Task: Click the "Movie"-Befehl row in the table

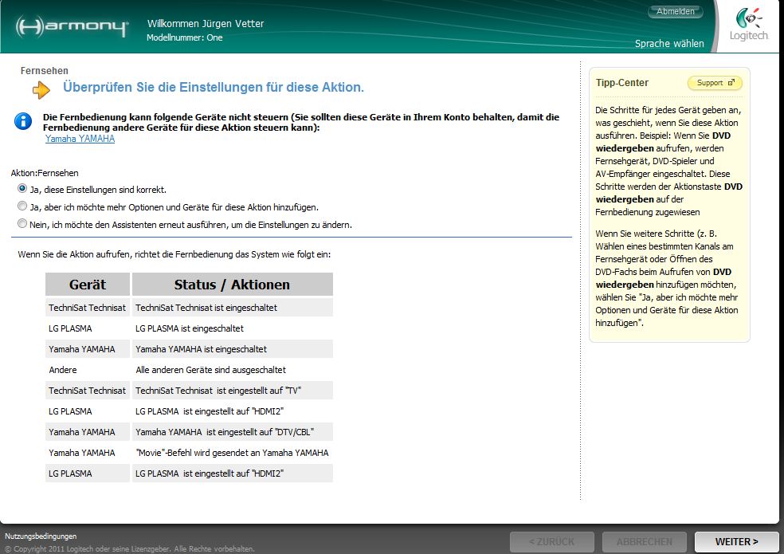Action: [232, 453]
